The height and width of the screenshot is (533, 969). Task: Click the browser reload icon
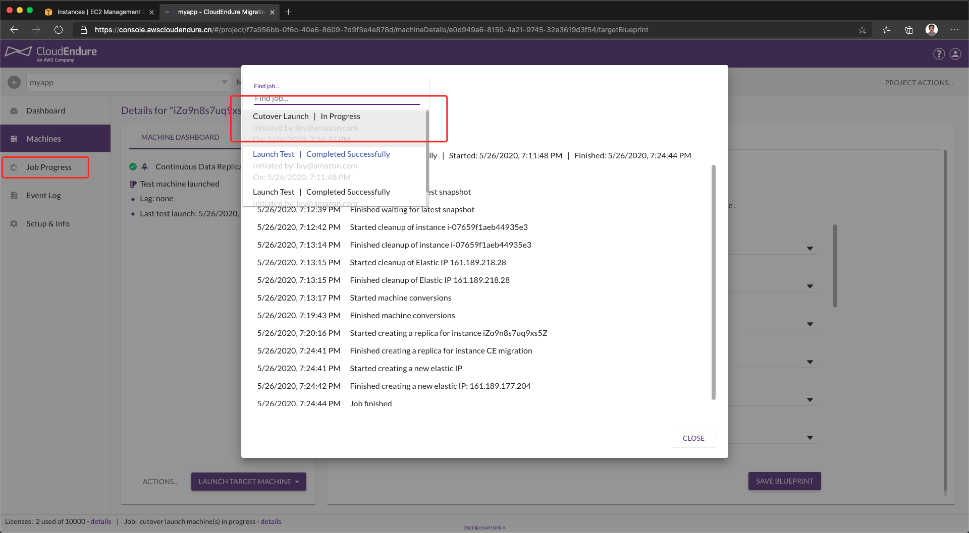pos(59,30)
